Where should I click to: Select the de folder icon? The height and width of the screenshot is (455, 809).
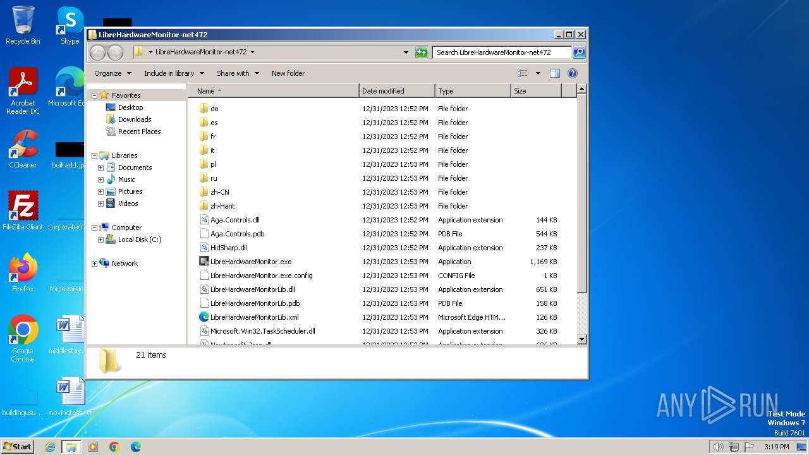coord(204,109)
